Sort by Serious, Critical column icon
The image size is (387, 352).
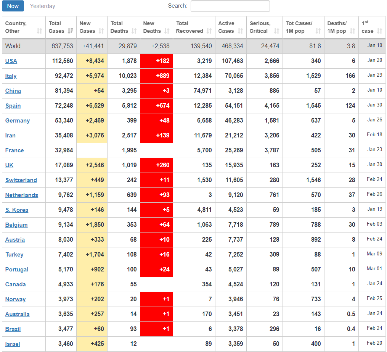276,31
